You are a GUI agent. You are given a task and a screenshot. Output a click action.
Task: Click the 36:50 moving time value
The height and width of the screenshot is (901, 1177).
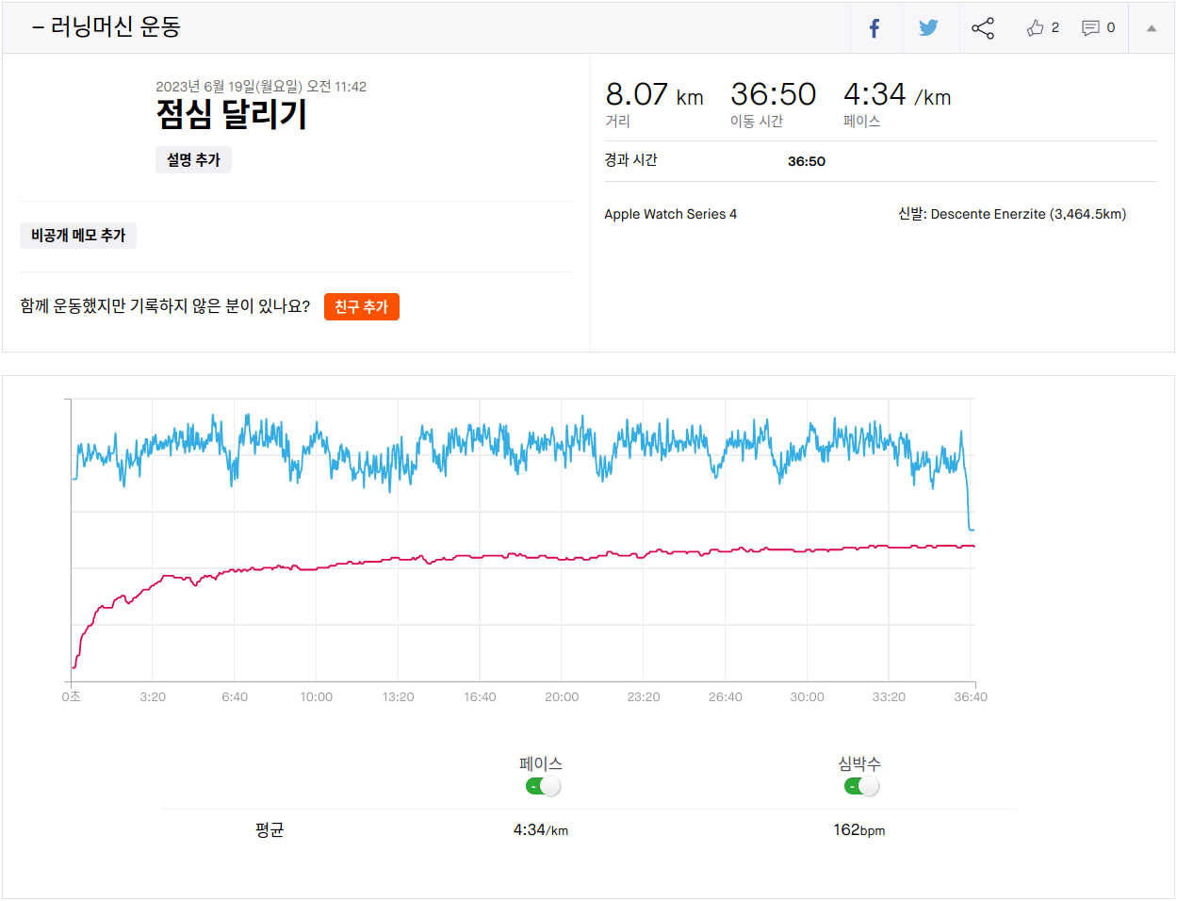click(773, 94)
